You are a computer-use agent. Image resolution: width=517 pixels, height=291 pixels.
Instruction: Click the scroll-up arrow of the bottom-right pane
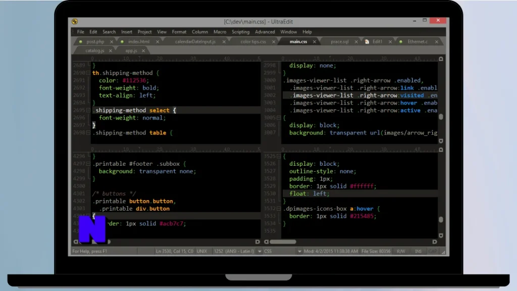441,150
